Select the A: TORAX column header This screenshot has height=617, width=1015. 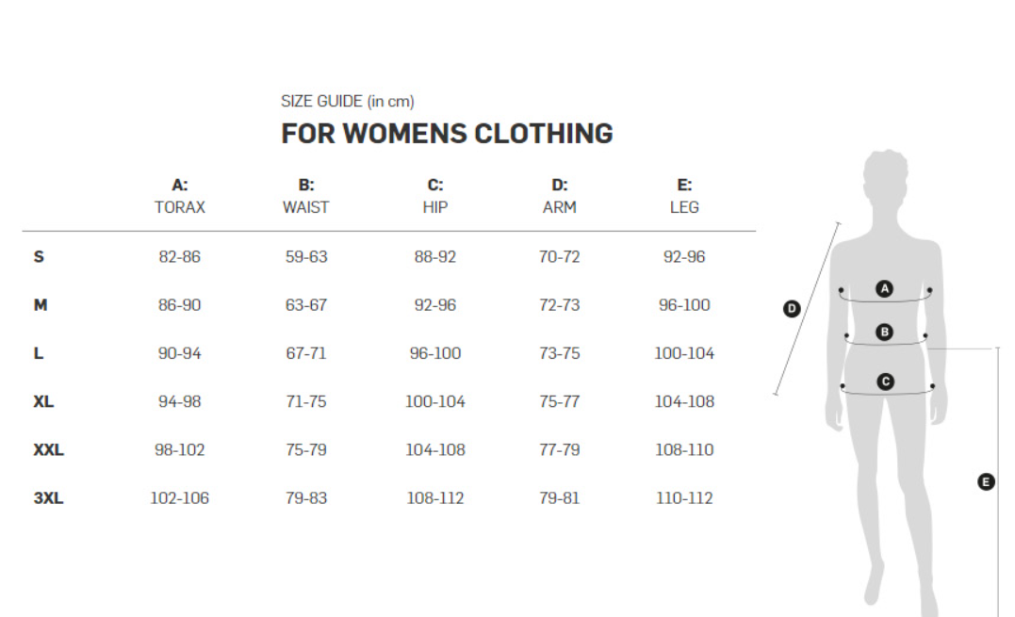pos(179,196)
